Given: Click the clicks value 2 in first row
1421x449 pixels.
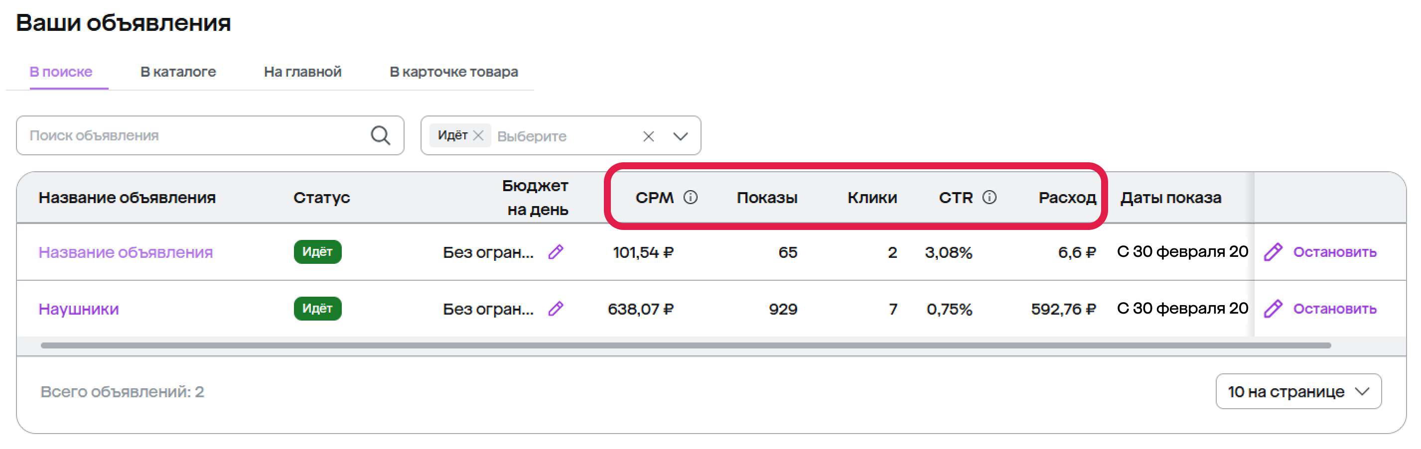Looking at the screenshot, I should [x=892, y=252].
